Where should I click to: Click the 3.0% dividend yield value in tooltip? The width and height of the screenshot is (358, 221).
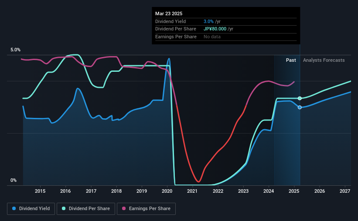click(x=208, y=21)
